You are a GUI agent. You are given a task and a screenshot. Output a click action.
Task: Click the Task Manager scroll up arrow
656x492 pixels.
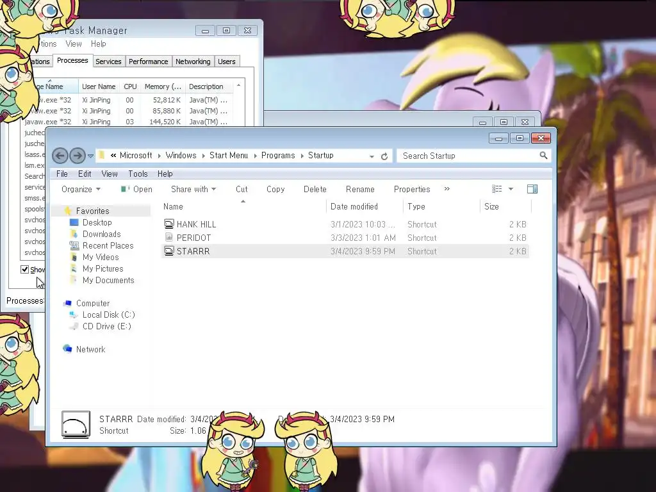[x=238, y=85]
